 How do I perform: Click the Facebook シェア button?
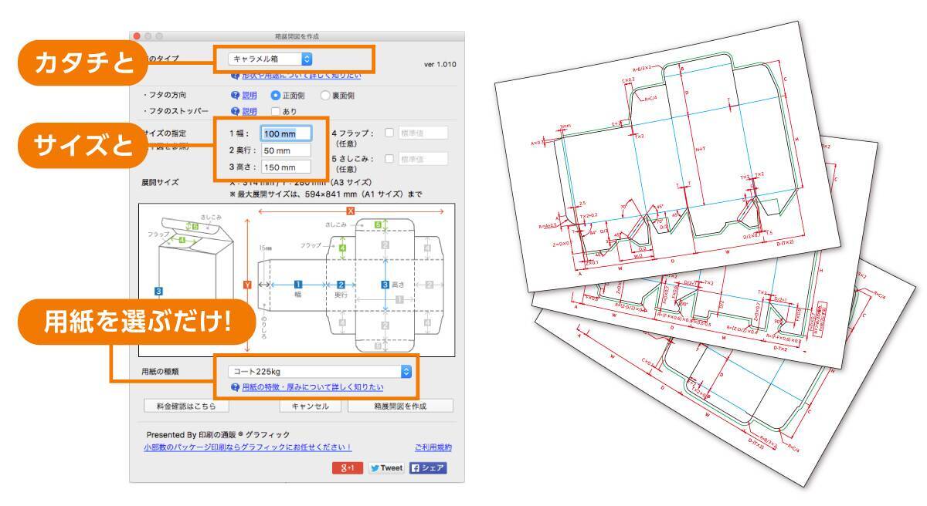[428, 468]
